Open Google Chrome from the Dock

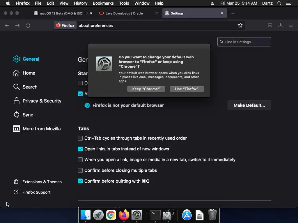pyautogui.click(x=111, y=215)
